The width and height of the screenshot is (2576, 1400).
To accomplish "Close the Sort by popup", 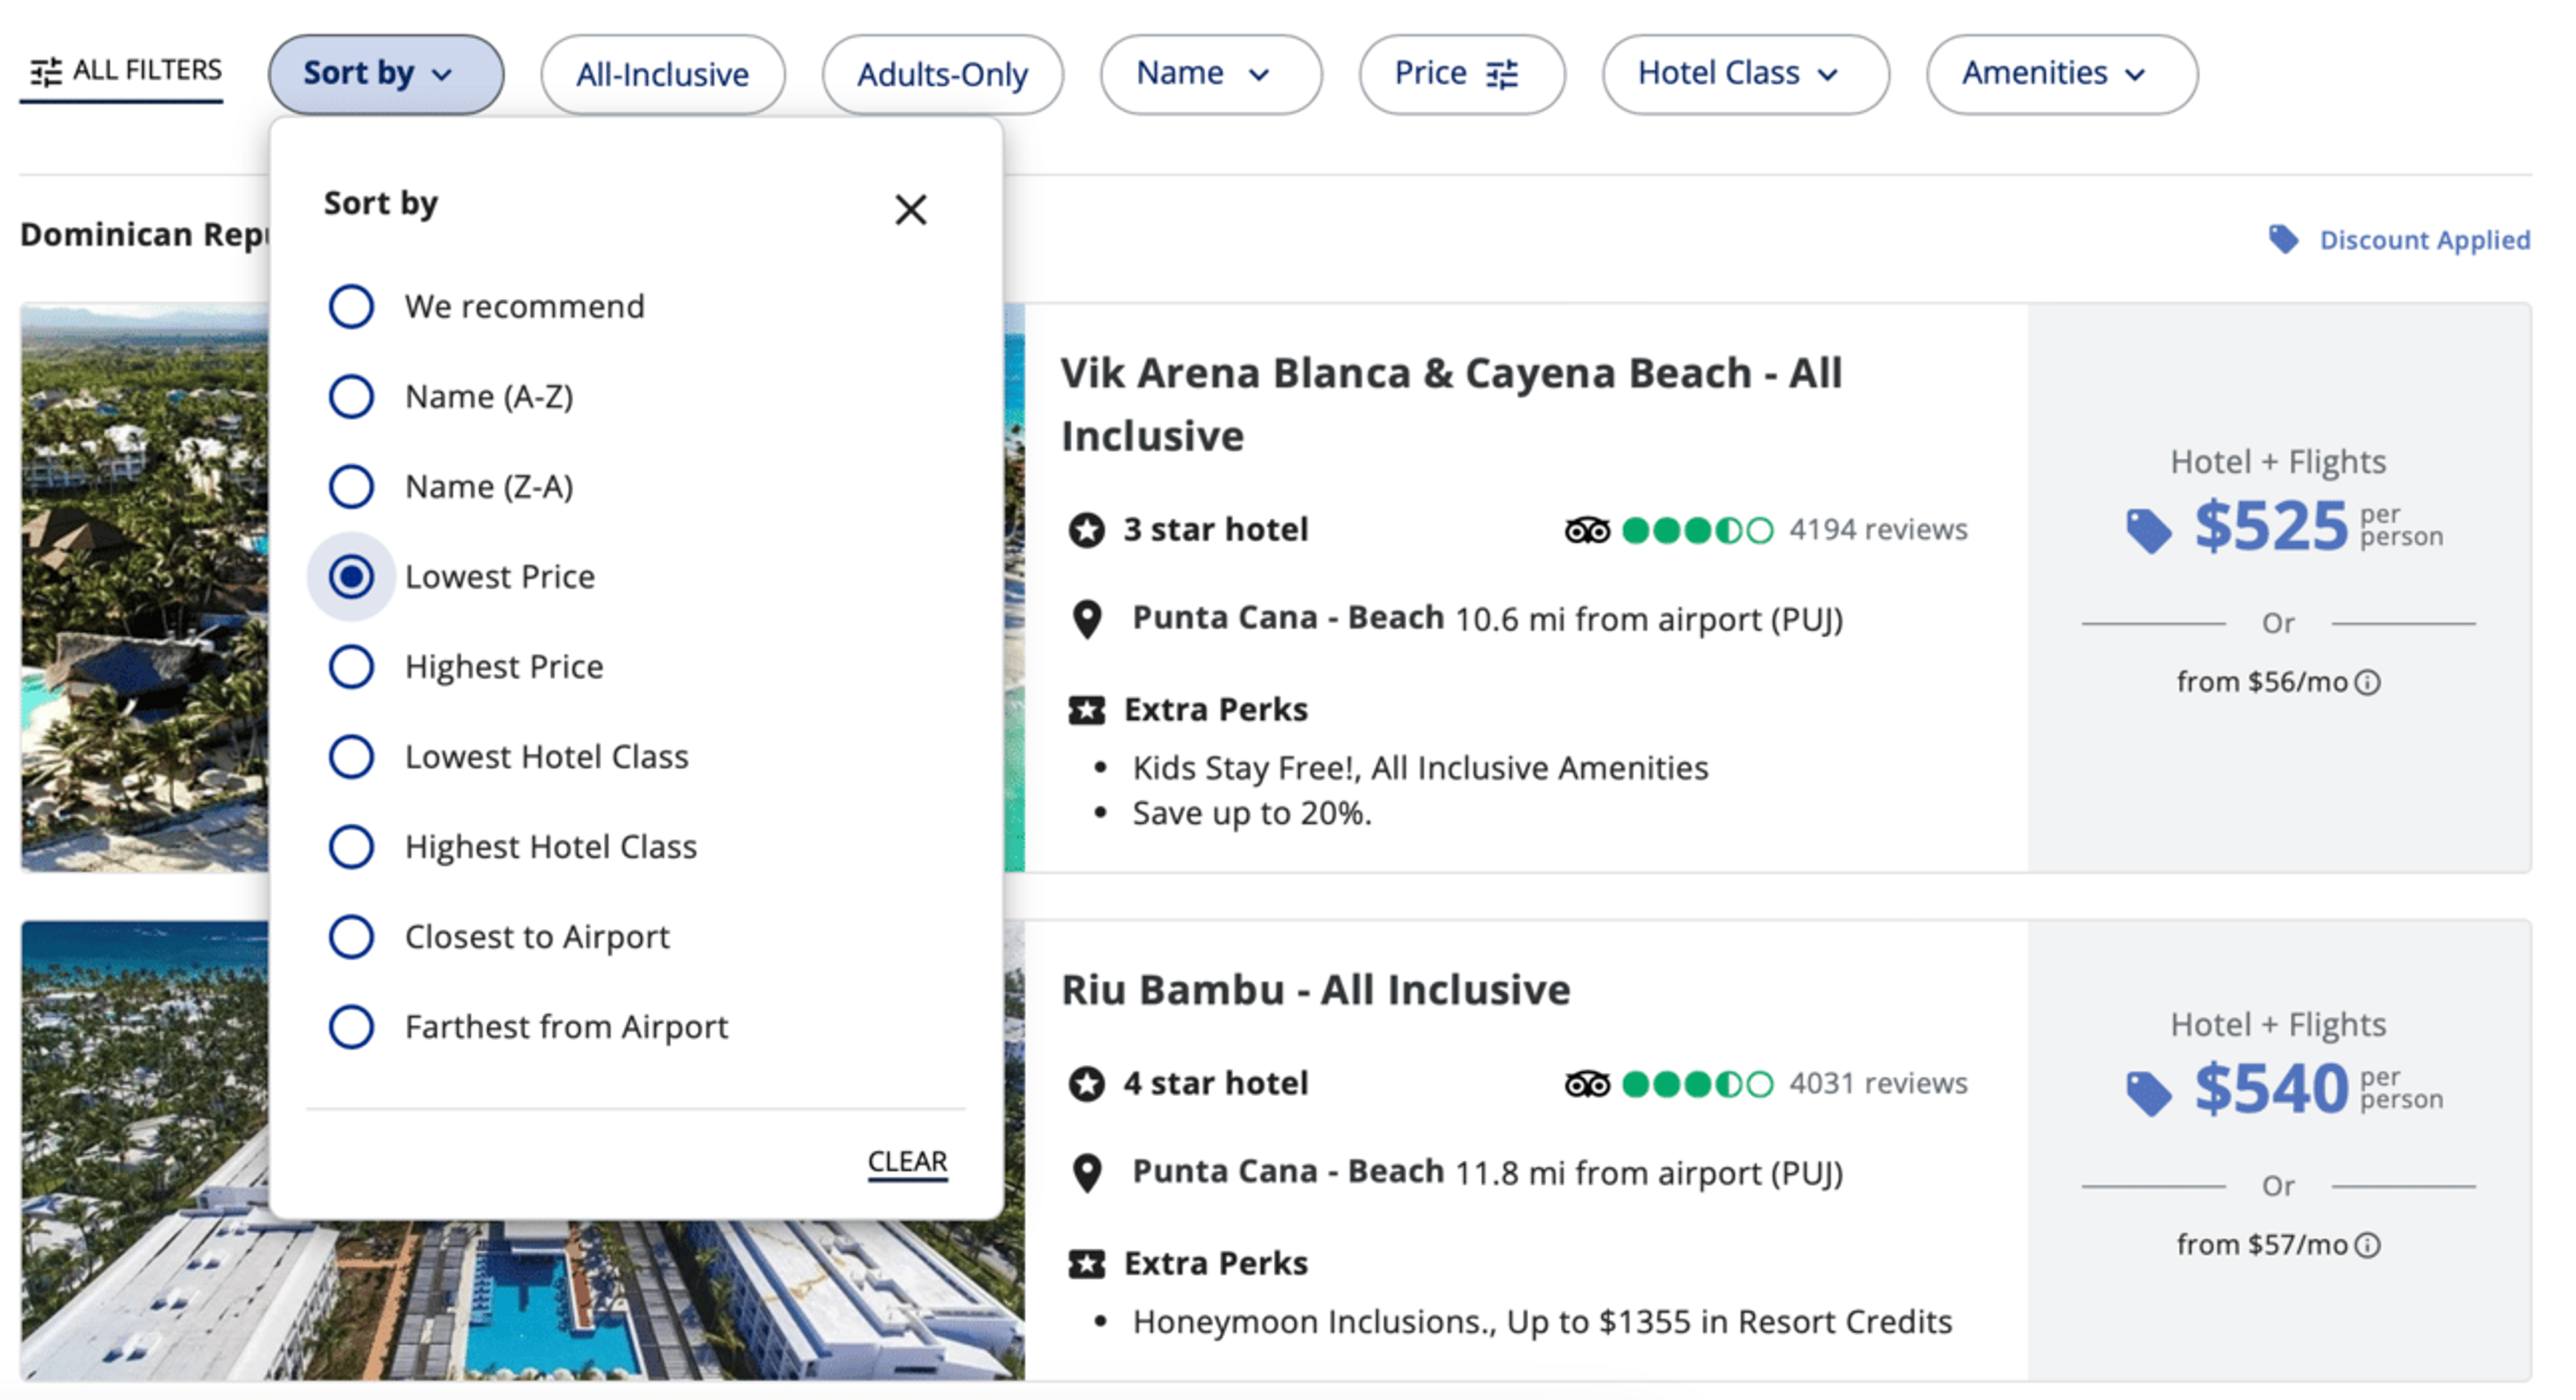I will coord(910,209).
